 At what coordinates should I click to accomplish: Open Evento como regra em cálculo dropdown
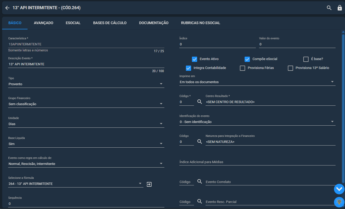(86, 164)
